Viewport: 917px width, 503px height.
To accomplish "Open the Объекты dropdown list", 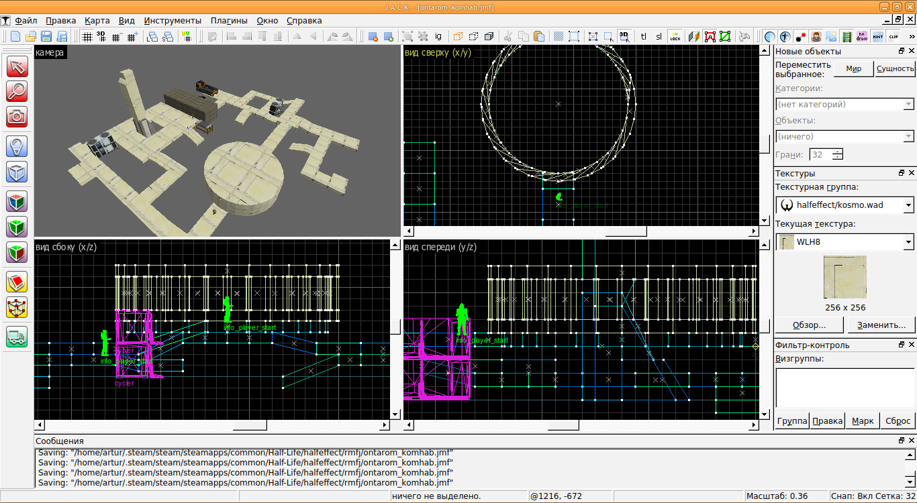I will (x=844, y=136).
